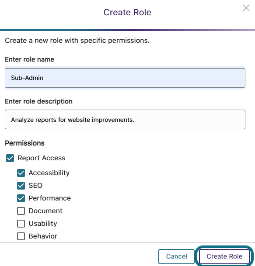The image size is (255, 266).
Task: Close the Create Role dialog with X
Action: (246, 8)
